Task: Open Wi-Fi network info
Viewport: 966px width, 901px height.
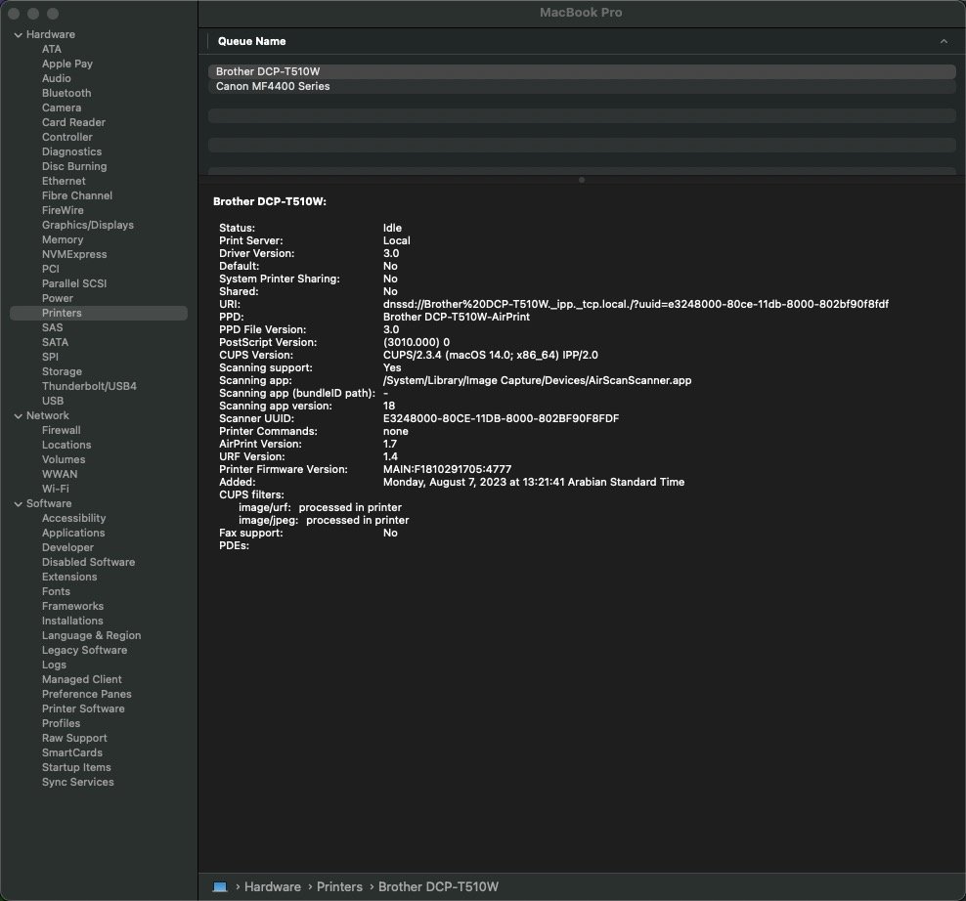Action: tap(56, 489)
